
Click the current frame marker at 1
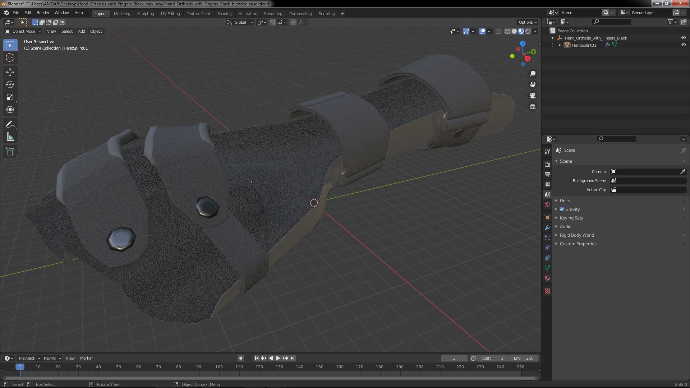(20, 367)
